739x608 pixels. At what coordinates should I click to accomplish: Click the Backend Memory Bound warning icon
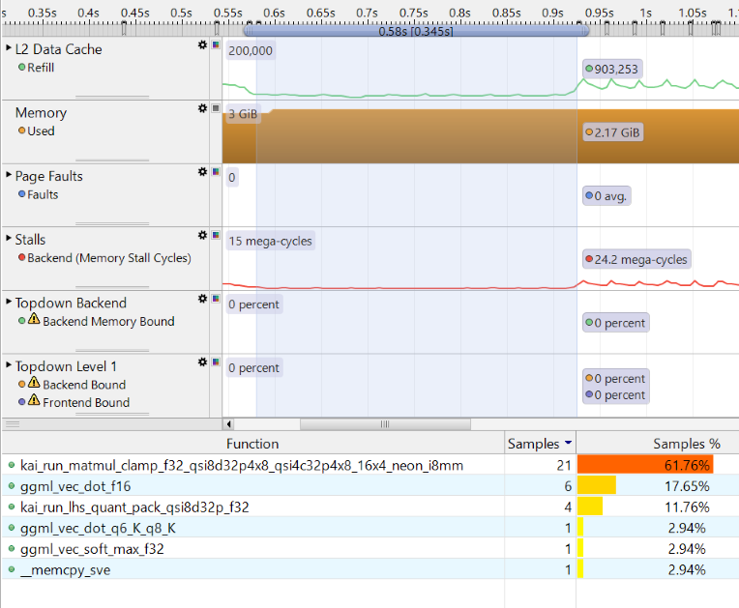pyautogui.click(x=34, y=321)
